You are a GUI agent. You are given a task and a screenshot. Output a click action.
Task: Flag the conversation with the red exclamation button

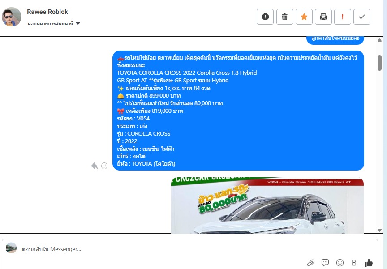point(343,17)
